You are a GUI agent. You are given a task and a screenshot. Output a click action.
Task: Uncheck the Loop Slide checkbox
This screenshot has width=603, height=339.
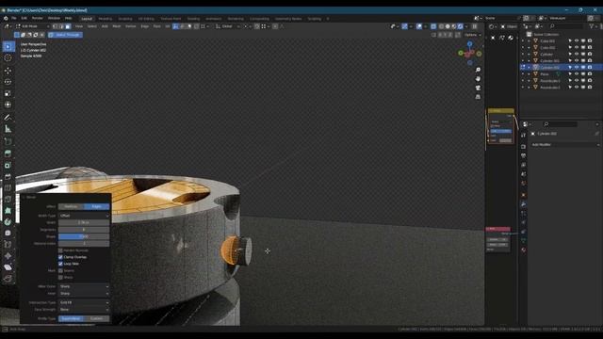click(x=60, y=264)
